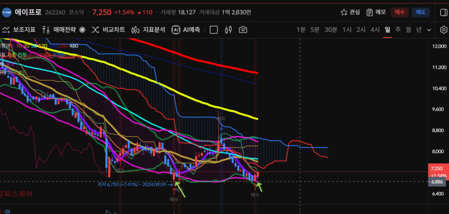The width and height of the screenshot is (449, 214).
Task: Click moving average 480 legend label
Action: tap(74, 46)
